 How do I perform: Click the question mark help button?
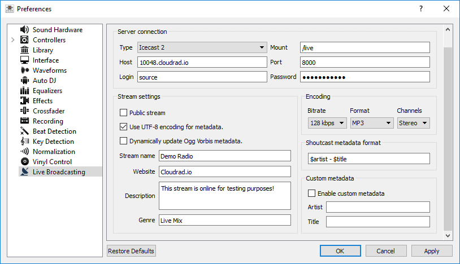tap(421, 8)
